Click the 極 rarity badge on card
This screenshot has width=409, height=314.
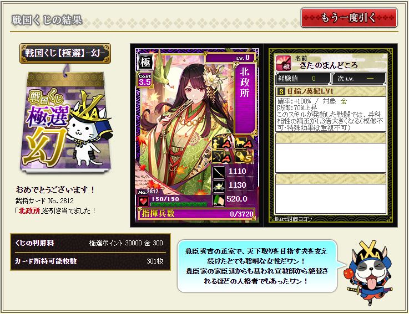(x=145, y=61)
